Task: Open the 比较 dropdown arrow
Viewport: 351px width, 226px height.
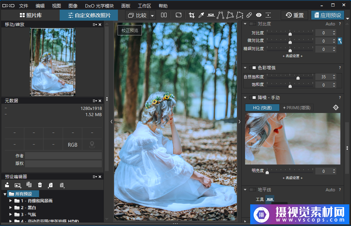Action: (x=153, y=15)
